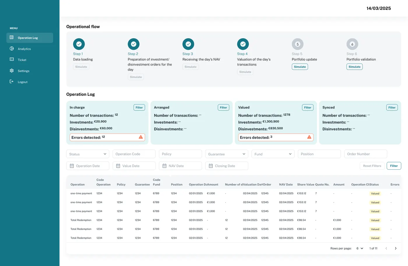Simulate Step 5 Portfolio update
The height and width of the screenshot is (266, 408).
(x=300, y=67)
